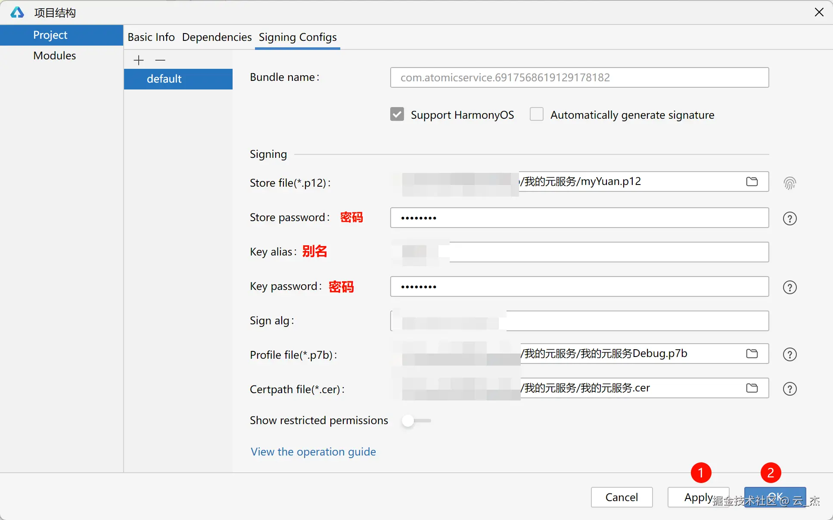833x520 pixels.
Task: Click the minus icon to remove config
Action: click(160, 60)
